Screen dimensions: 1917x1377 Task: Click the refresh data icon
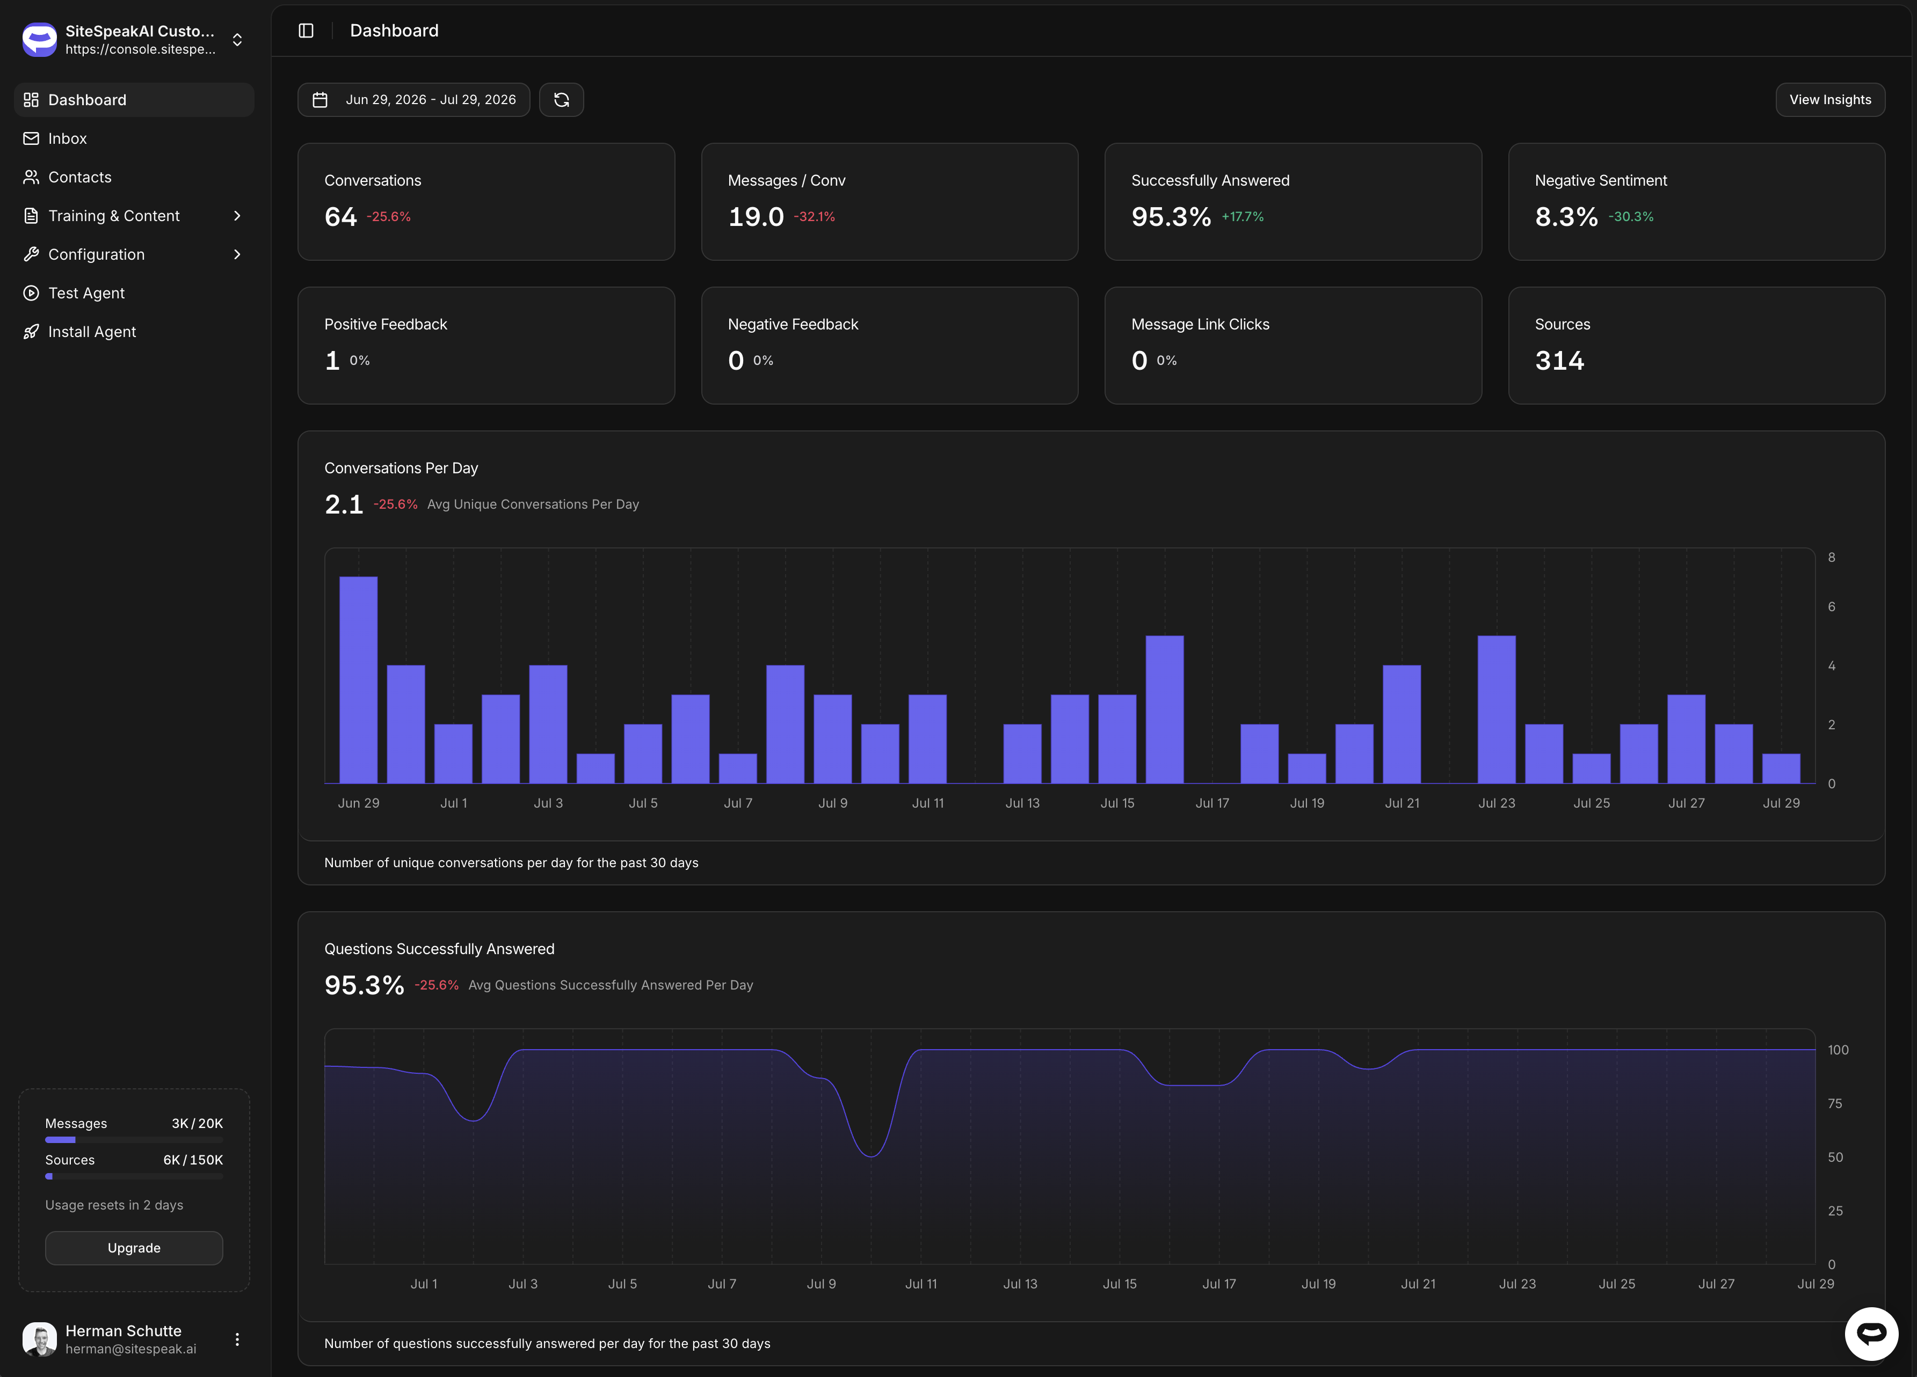pos(561,100)
